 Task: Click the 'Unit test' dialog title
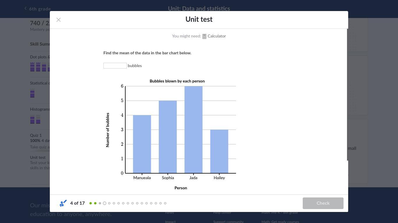point(199,19)
